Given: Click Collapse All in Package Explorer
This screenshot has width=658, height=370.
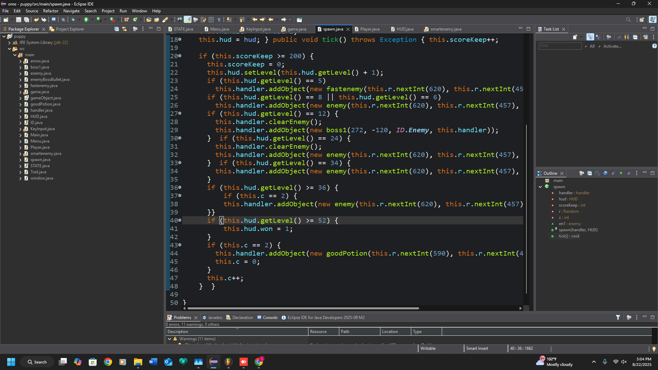Looking at the screenshot, I should pyautogui.click(x=117, y=29).
